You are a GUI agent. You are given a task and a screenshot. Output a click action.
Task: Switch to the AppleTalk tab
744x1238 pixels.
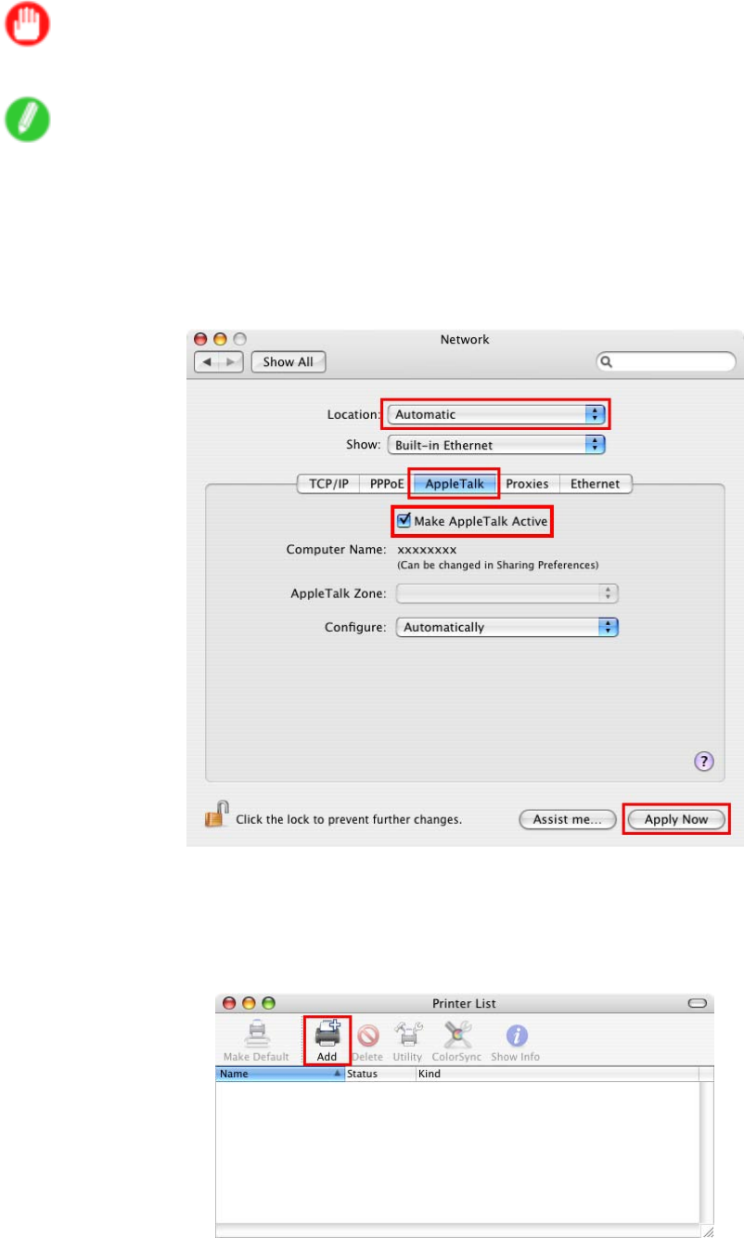pyautogui.click(x=455, y=484)
